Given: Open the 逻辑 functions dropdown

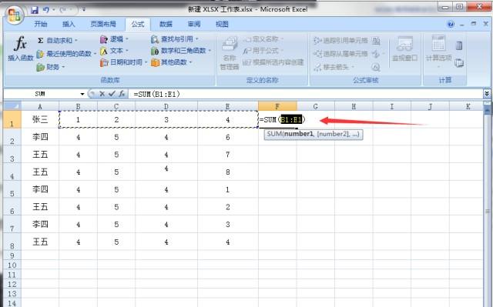Looking at the screenshot, I should click(115, 39).
